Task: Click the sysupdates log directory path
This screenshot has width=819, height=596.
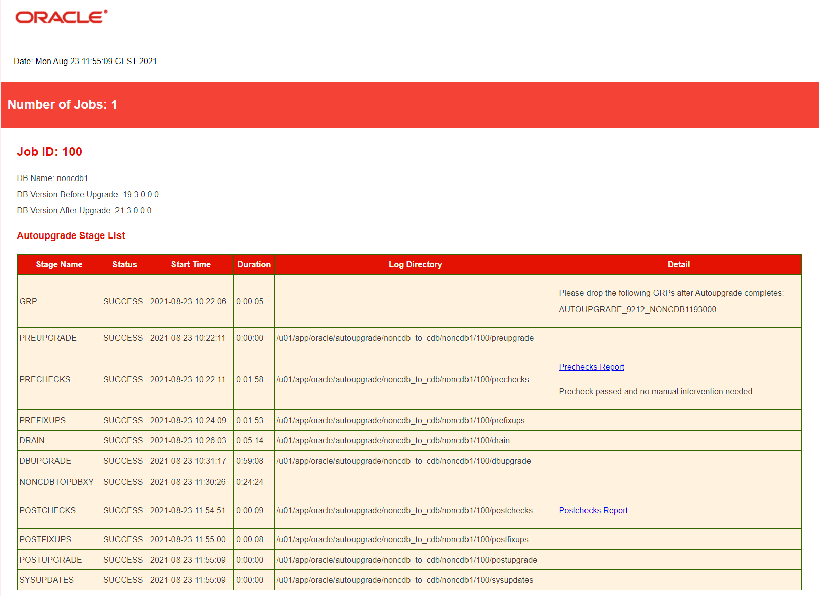Action: point(404,580)
